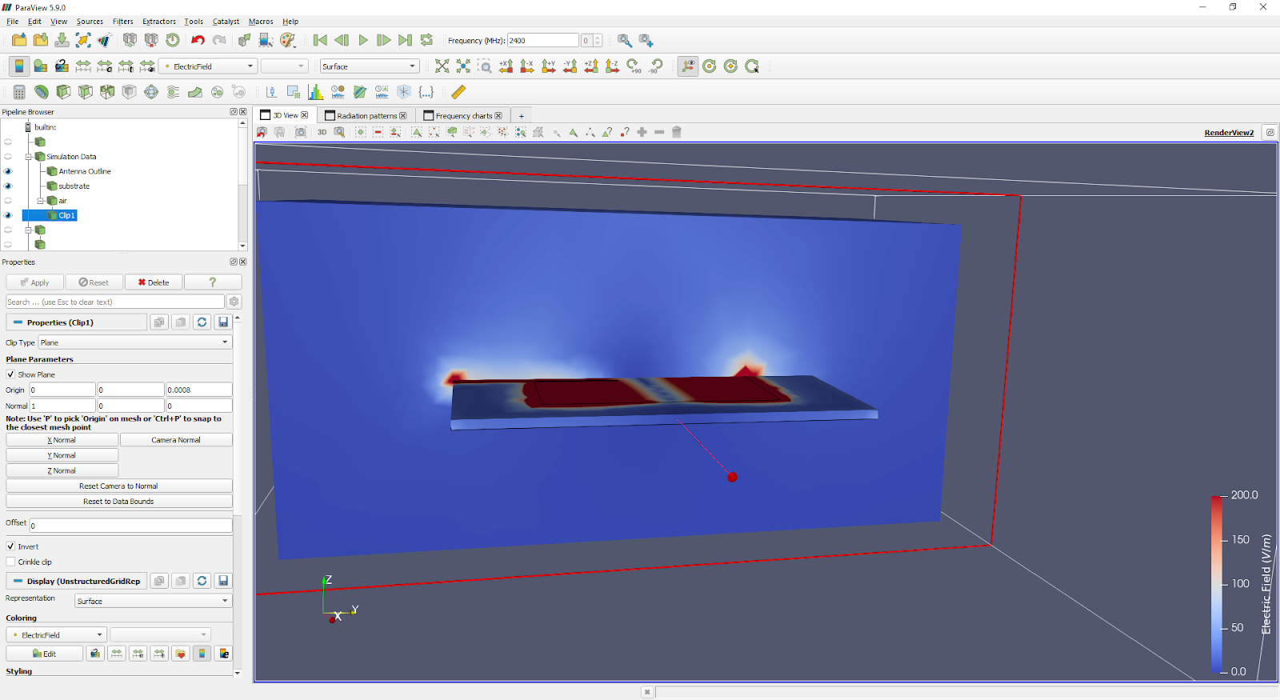Play the animation
The width and height of the screenshot is (1280, 700).
click(363, 40)
